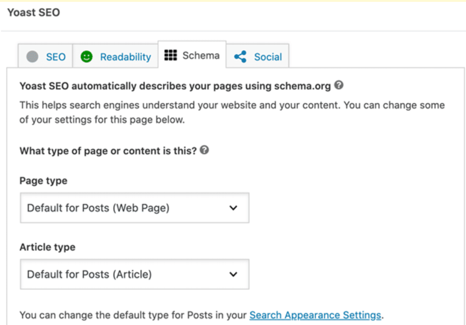Click the chevron in Page type select
The height and width of the screenshot is (325, 466).
(233, 208)
